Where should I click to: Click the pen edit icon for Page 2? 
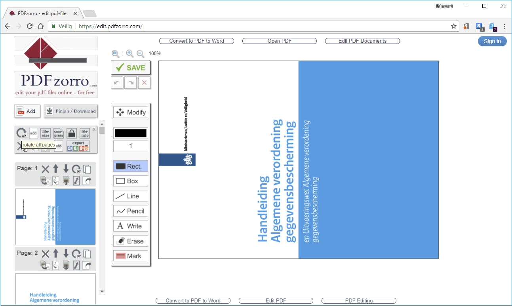(x=76, y=265)
